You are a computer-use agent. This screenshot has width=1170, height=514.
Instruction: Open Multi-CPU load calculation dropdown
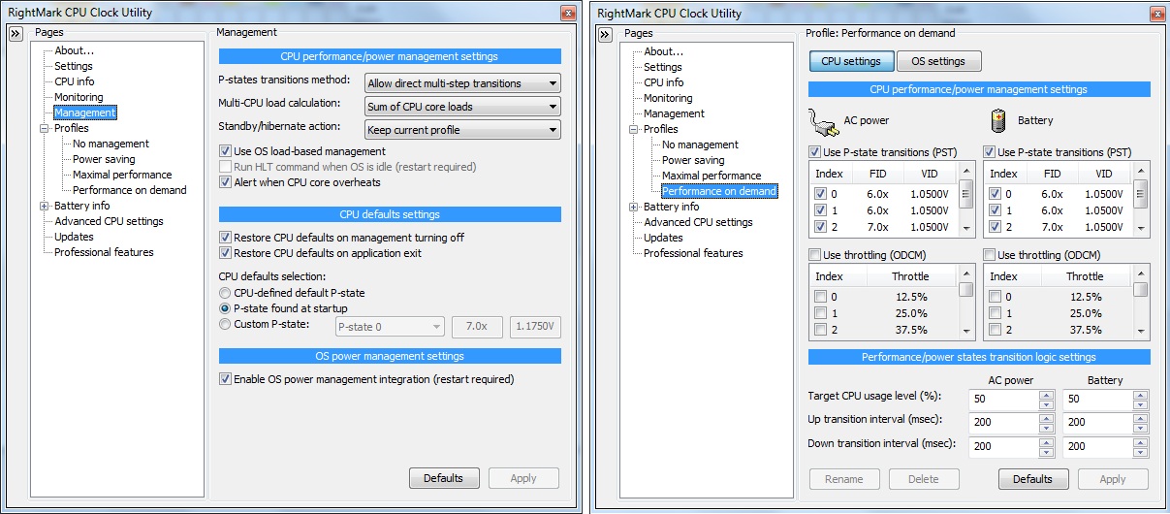[462, 107]
